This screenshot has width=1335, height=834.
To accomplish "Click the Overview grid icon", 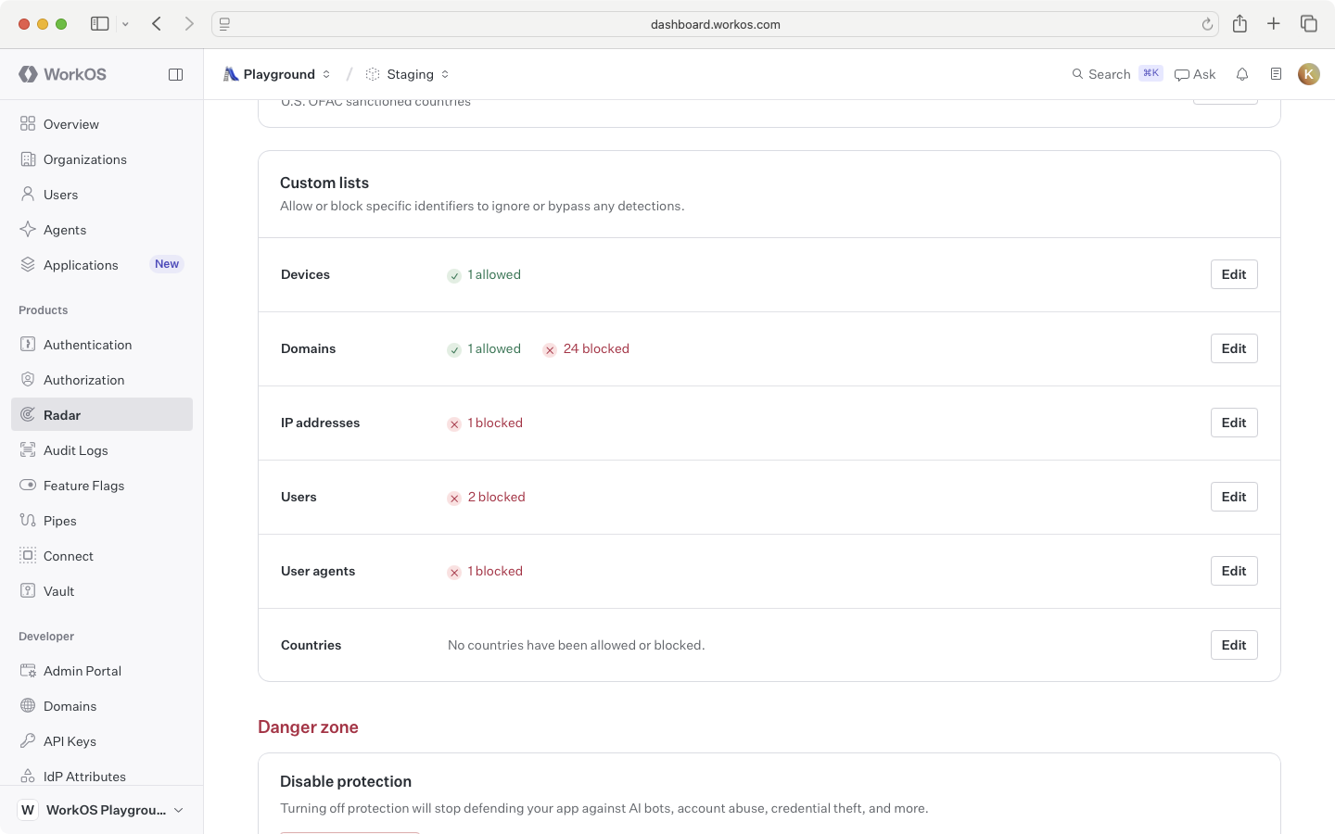I will (x=28, y=124).
